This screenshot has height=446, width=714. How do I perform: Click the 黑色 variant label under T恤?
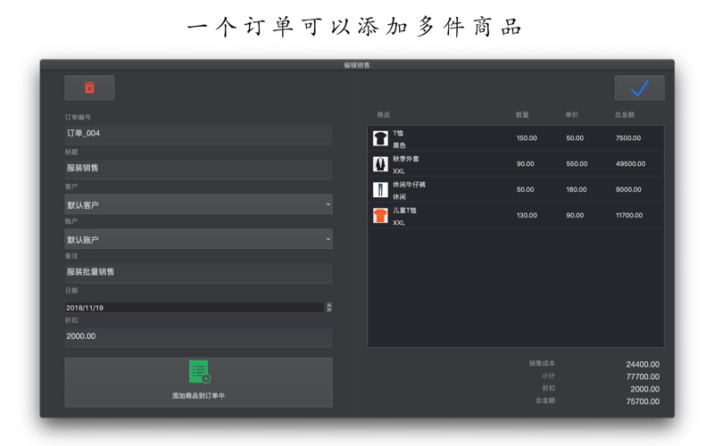pyautogui.click(x=399, y=145)
